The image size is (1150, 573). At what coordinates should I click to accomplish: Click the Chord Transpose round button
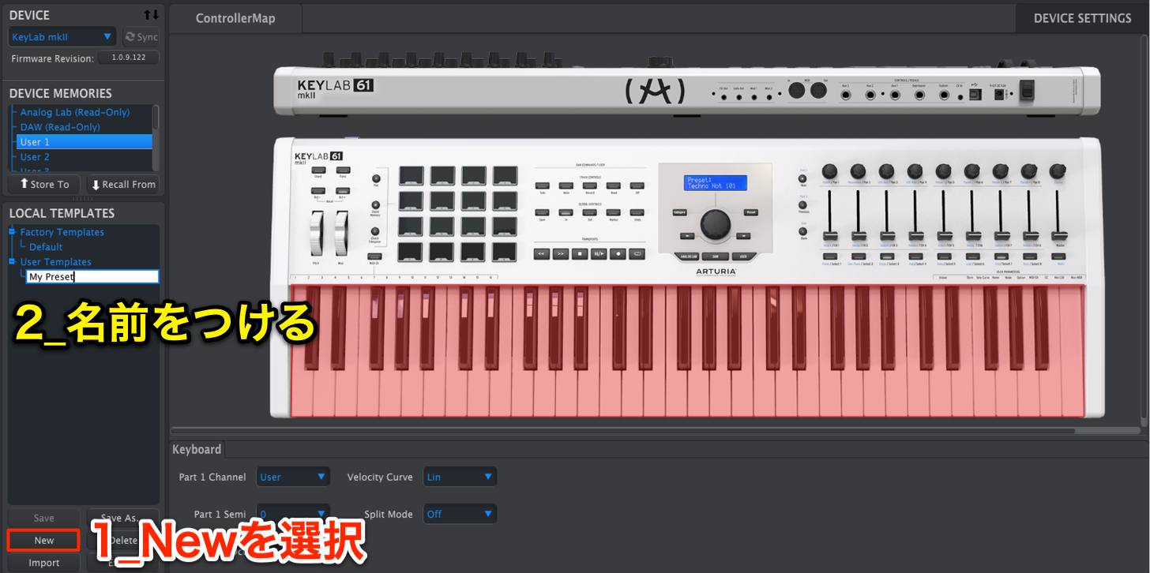[375, 231]
